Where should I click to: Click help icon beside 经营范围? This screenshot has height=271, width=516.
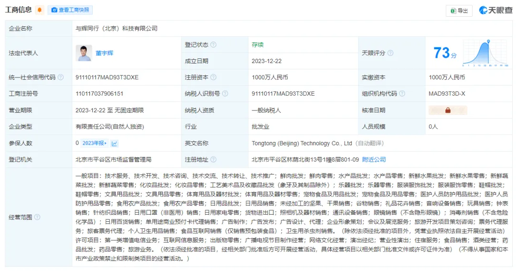(x=37, y=217)
